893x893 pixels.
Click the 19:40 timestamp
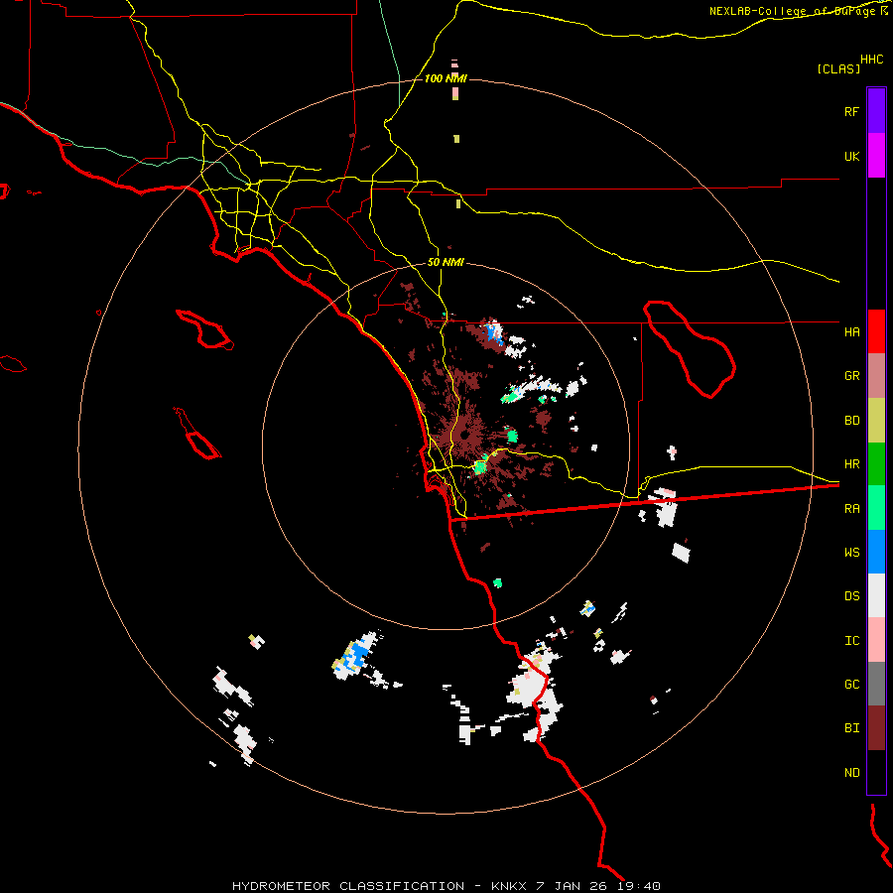tap(638, 886)
